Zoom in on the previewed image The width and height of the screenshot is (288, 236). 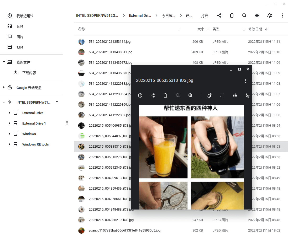click(x=190, y=95)
